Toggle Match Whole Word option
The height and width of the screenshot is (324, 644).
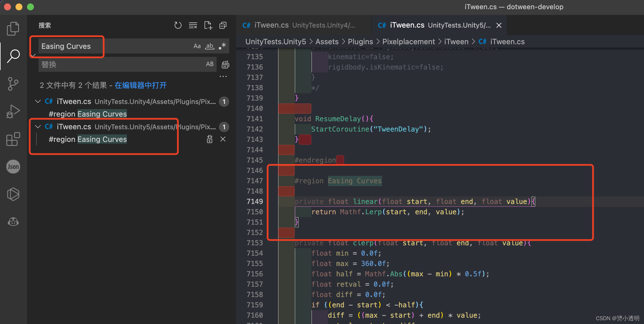(209, 46)
